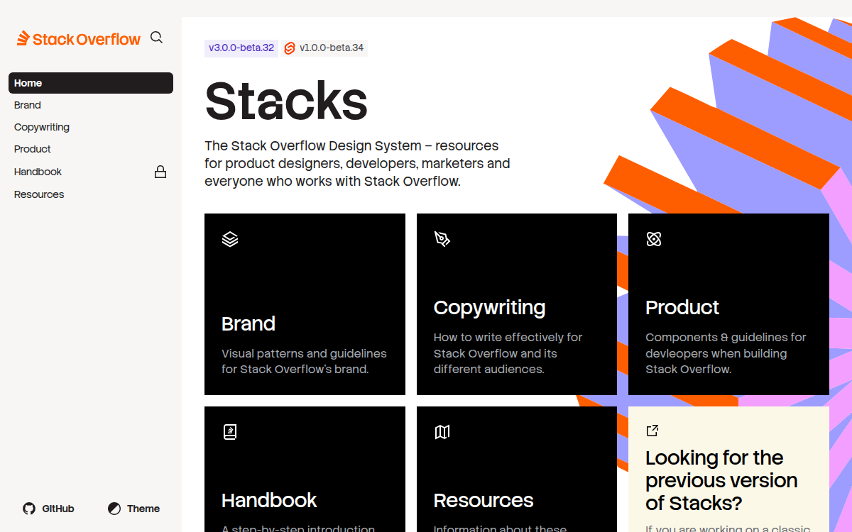Click the v1.0.0-beta.34 version badge
Screen dimensions: 852x532
tap(324, 48)
